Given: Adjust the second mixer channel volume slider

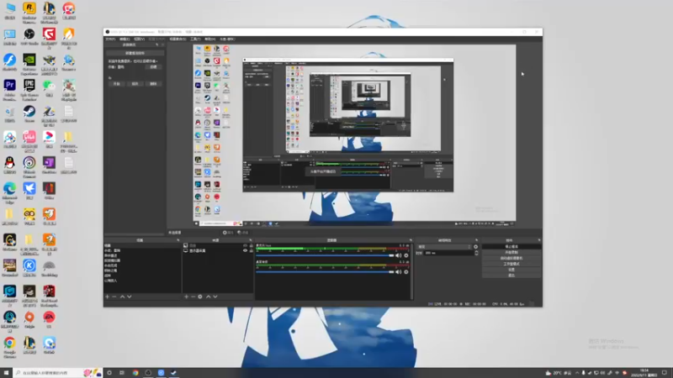Looking at the screenshot, I should [x=325, y=272].
